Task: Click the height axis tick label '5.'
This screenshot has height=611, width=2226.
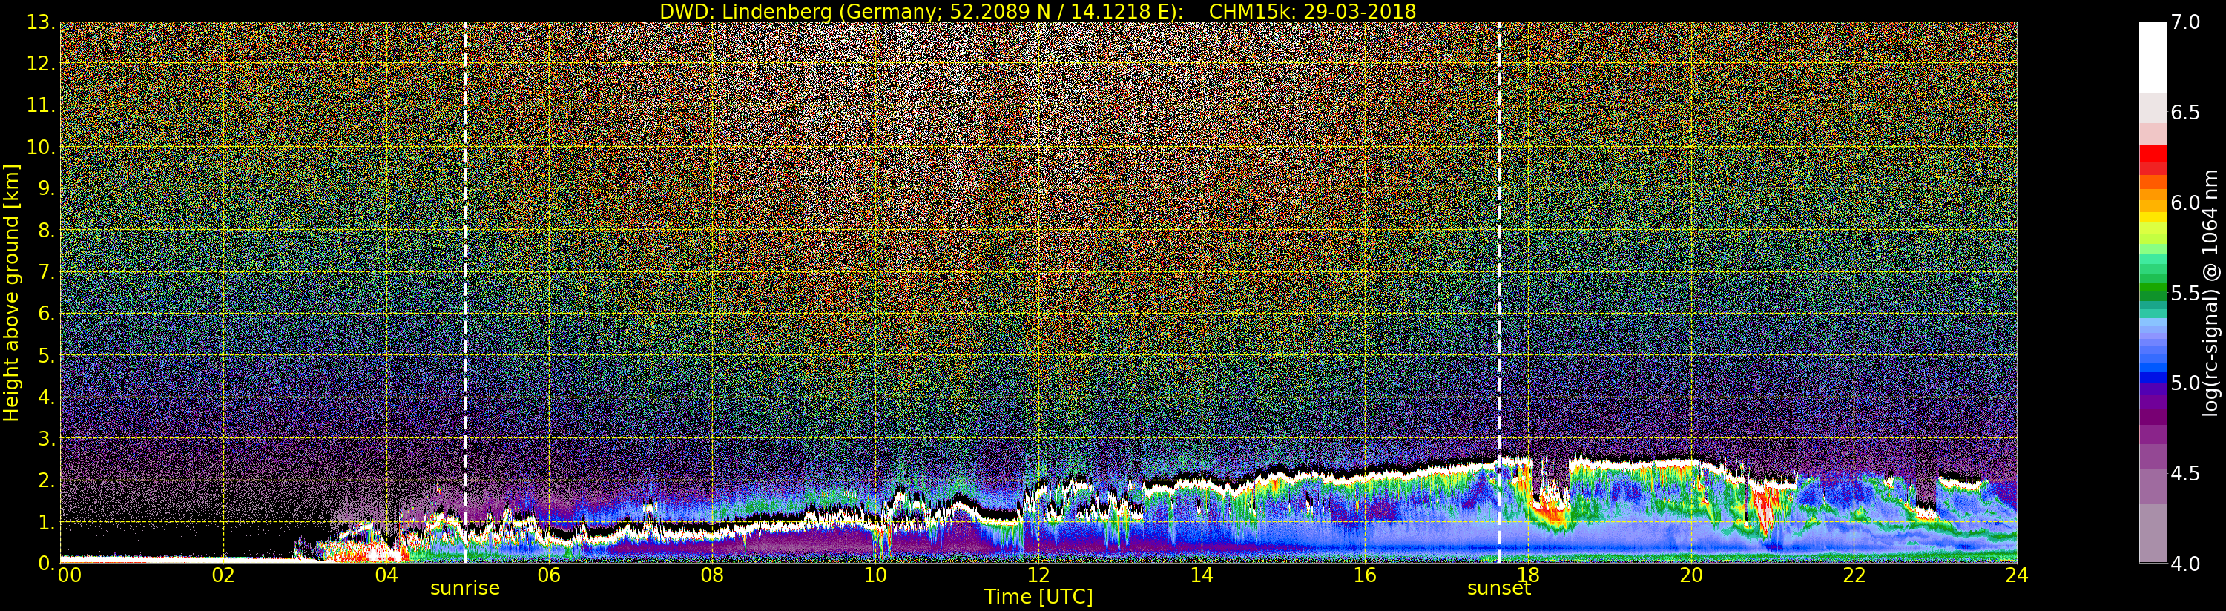Action: (47, 355)
